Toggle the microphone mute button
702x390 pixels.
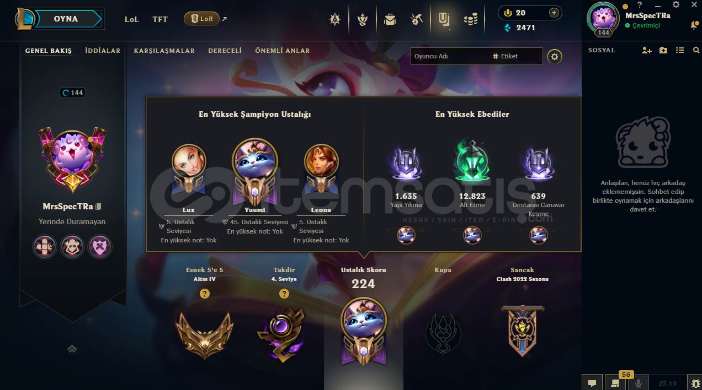click(x=639, y=383)
